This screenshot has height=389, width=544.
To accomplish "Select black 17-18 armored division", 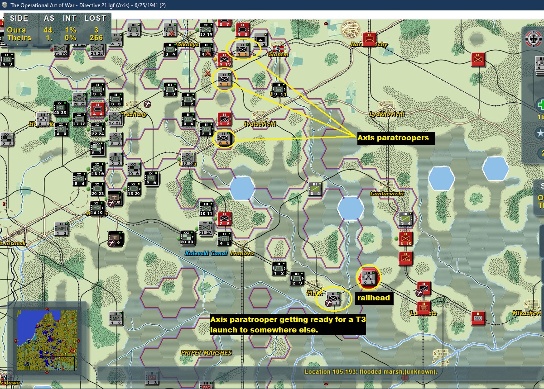I will coord(79,119).
